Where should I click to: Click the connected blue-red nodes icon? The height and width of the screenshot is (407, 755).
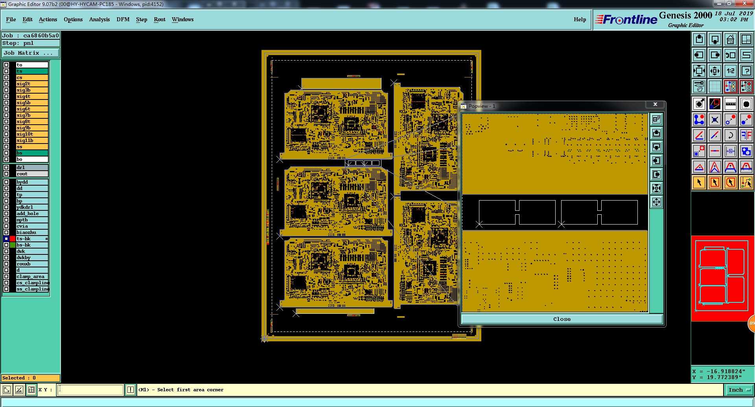coord(699,120)
